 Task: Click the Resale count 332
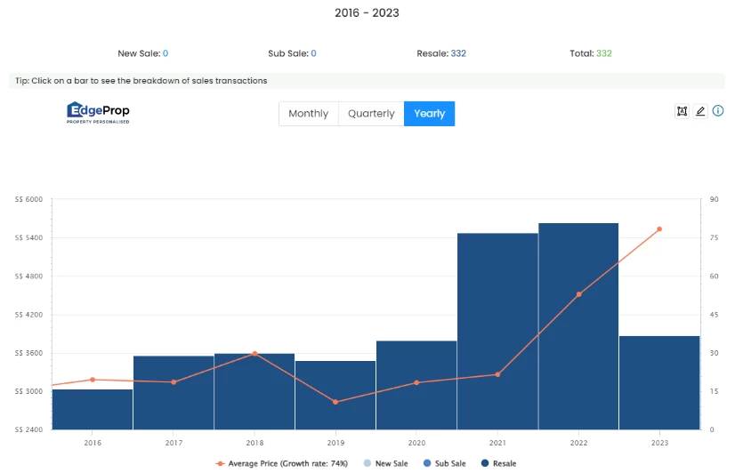point(458,53)
